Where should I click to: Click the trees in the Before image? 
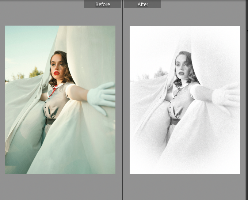pyautogui.click(x=35, y=72)
